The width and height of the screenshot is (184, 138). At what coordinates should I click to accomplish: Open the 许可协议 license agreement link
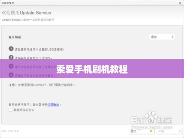coord(53,105)
